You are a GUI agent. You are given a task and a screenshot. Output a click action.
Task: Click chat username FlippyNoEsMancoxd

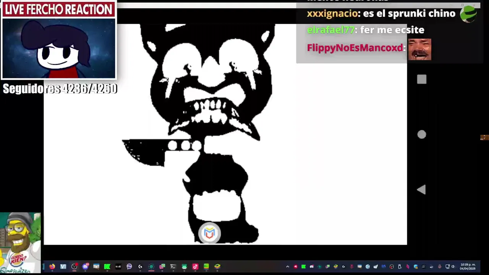355,48
